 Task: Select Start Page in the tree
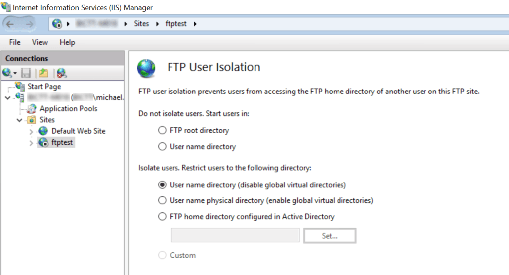[x=44, y=87]
